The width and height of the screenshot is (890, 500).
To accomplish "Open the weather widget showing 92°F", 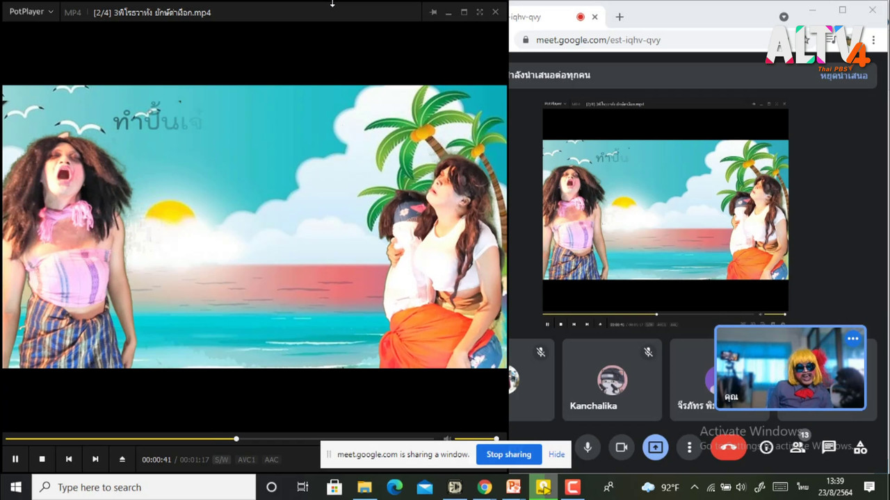I will tap(660, 487).
